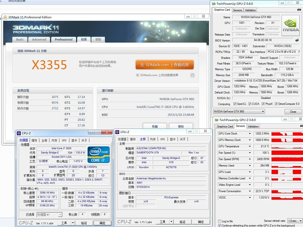
Task: Open right CPU-Z 工具 dropdown arrow
Action: click(171, 222)
